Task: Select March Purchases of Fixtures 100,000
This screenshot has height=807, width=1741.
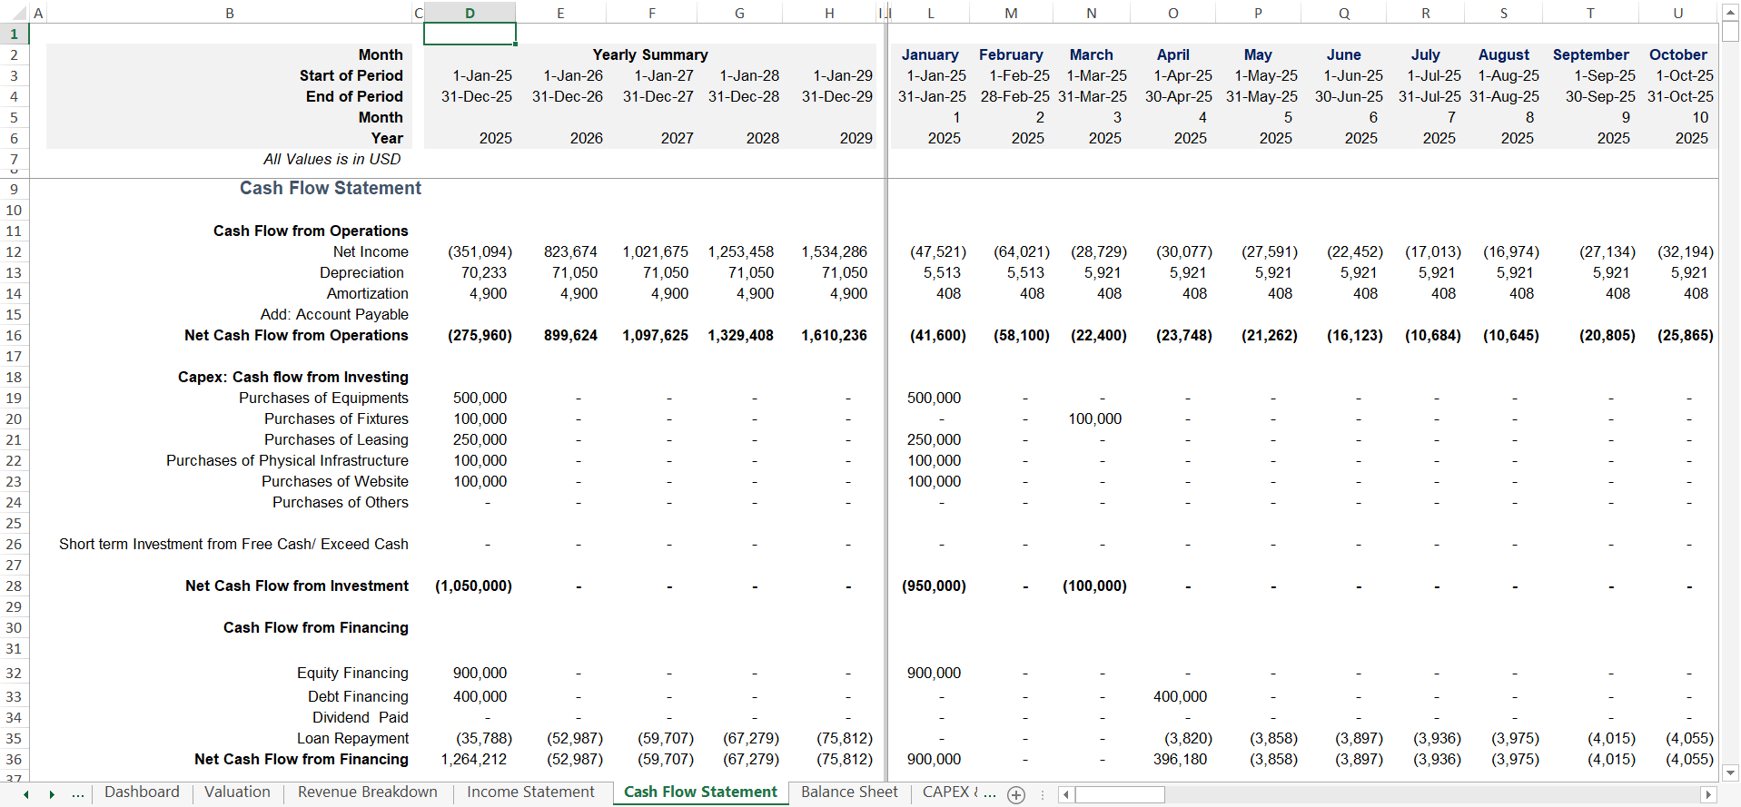Action: (1094, 418)
